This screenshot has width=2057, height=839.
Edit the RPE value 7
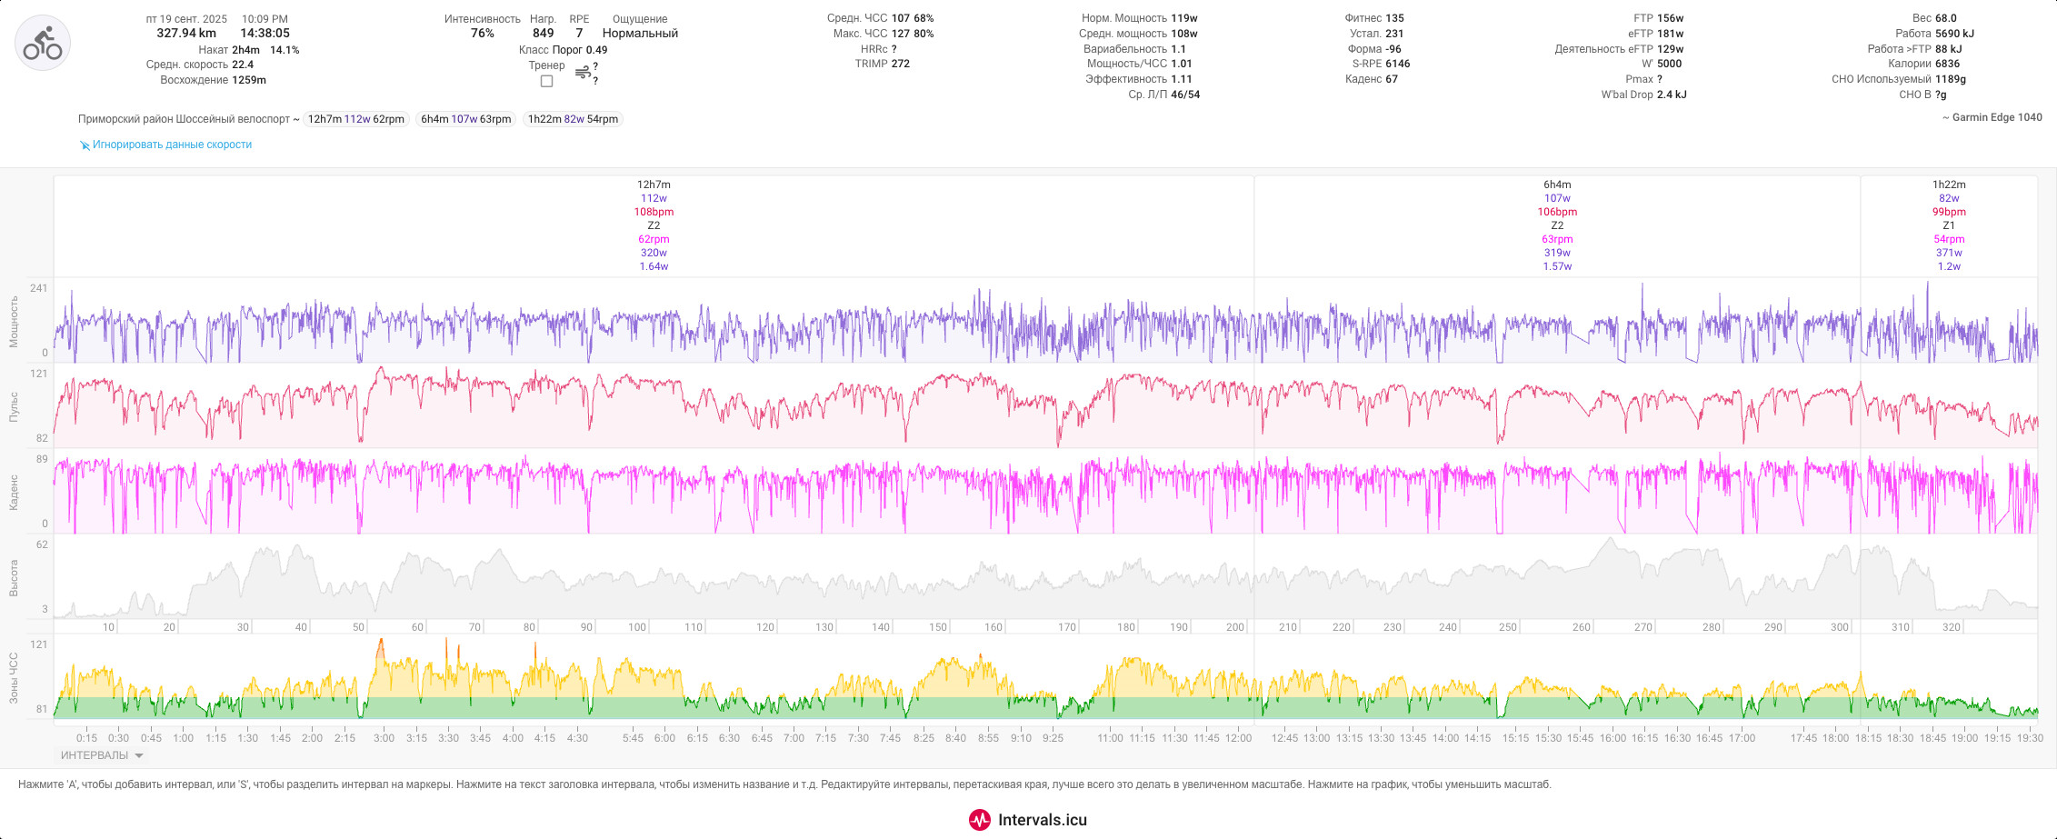click(x=579, y=34)
